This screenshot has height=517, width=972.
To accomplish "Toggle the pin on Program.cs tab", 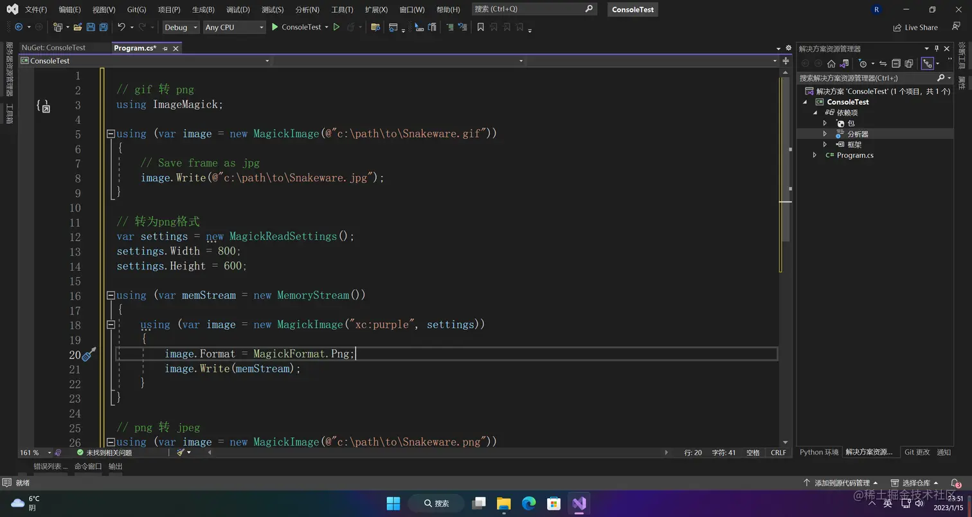I will pos(165,48).
